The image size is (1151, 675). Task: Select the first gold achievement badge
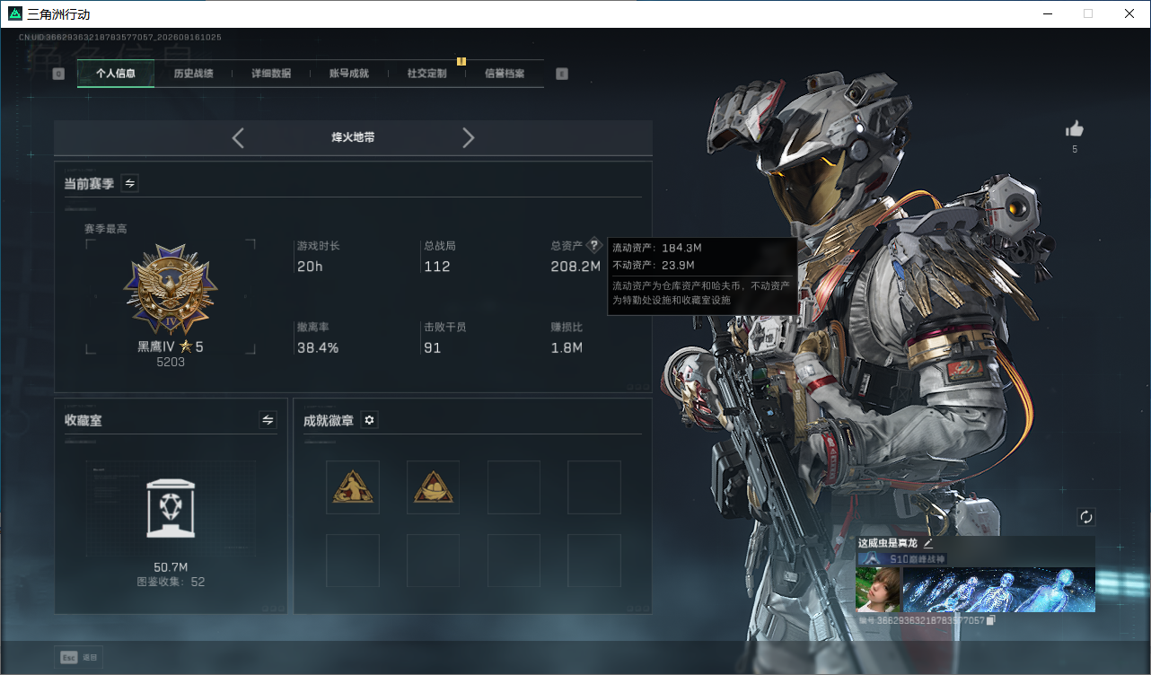click(x=353, y=487)
